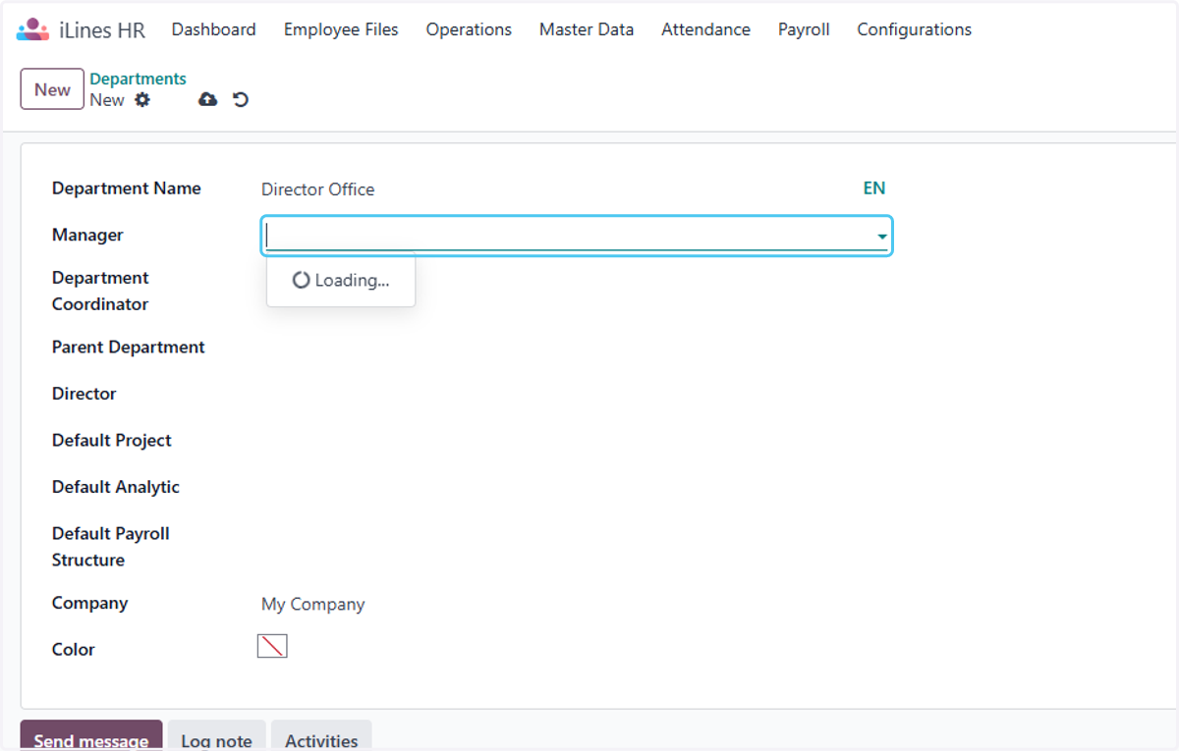Open the Configurations menu

pos(914,29)
